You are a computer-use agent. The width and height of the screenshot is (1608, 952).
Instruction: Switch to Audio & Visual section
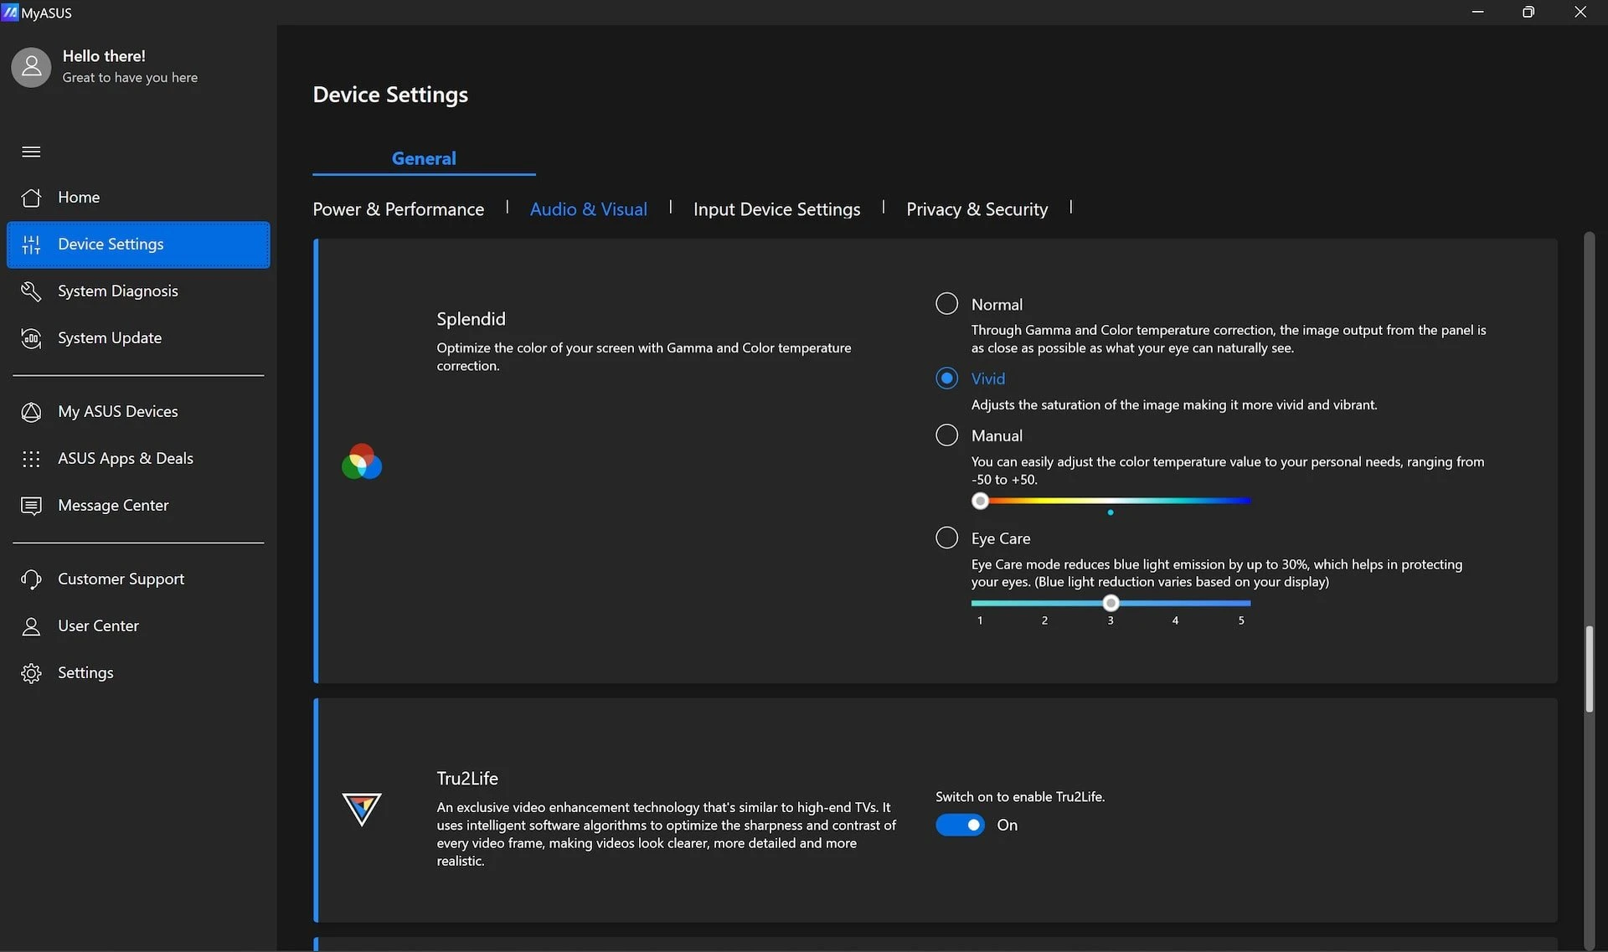tap(588, 209)
